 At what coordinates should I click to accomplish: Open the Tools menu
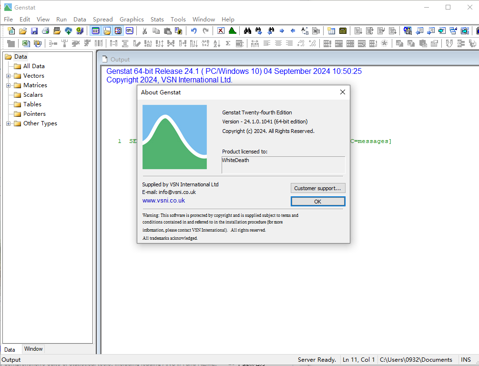pos(178,19)
